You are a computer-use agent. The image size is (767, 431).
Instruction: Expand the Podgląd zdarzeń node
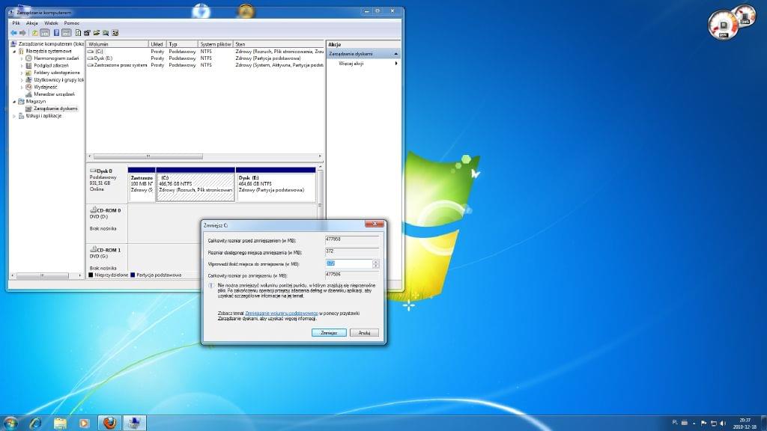point(22,66)
